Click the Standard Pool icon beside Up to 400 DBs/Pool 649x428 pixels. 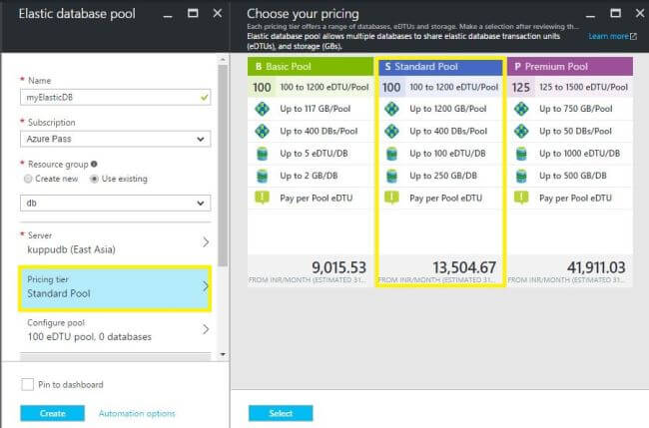point(391,131)
